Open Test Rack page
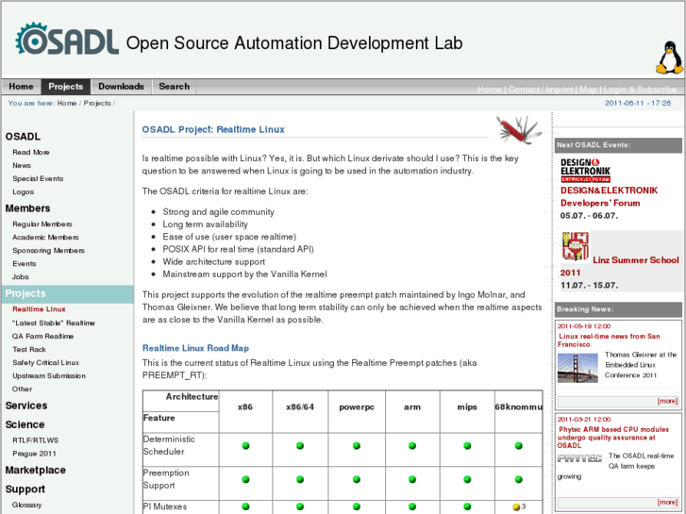The height and width of the screenshot is (514, 686). click(x=29, y=349)
